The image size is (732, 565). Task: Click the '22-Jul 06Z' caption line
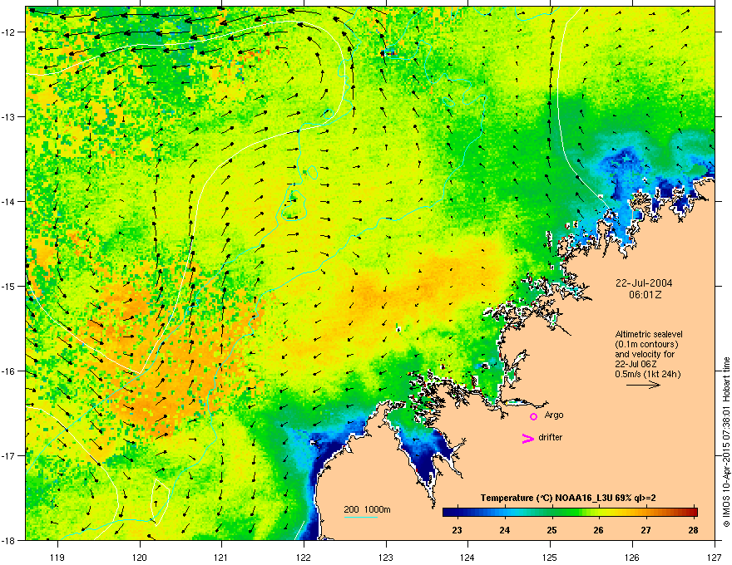[x=634, y=364]
